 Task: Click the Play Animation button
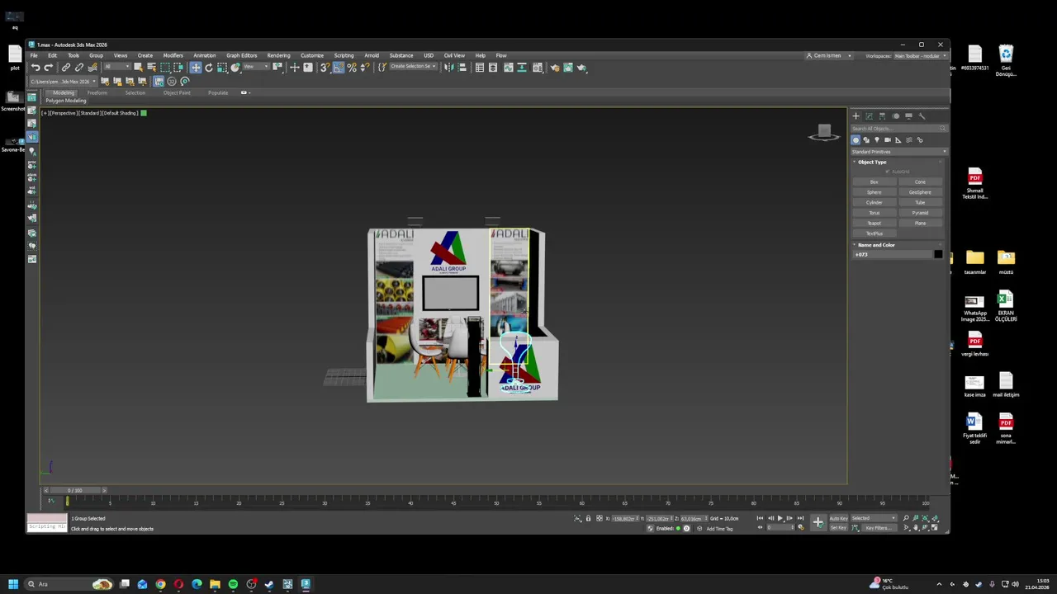click(x=780, y=518)
